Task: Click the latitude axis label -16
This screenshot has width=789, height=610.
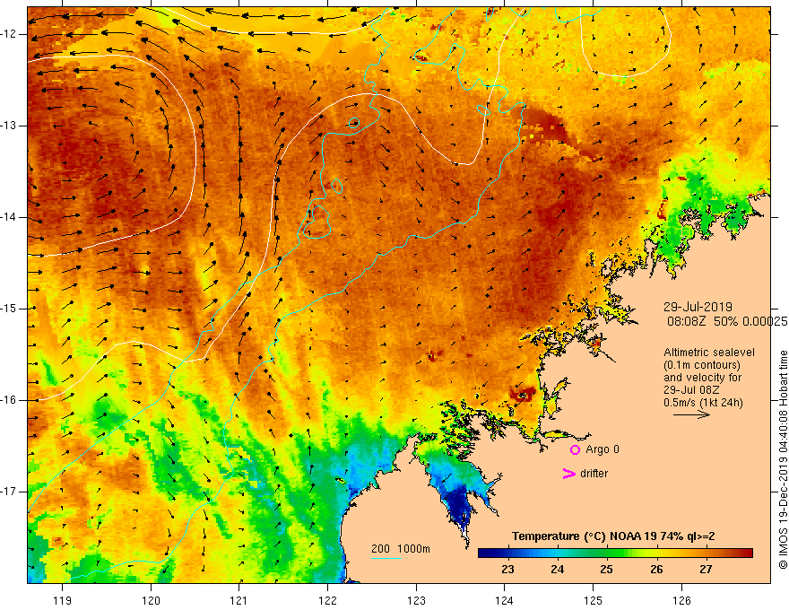Action: (x=9, y=400)
